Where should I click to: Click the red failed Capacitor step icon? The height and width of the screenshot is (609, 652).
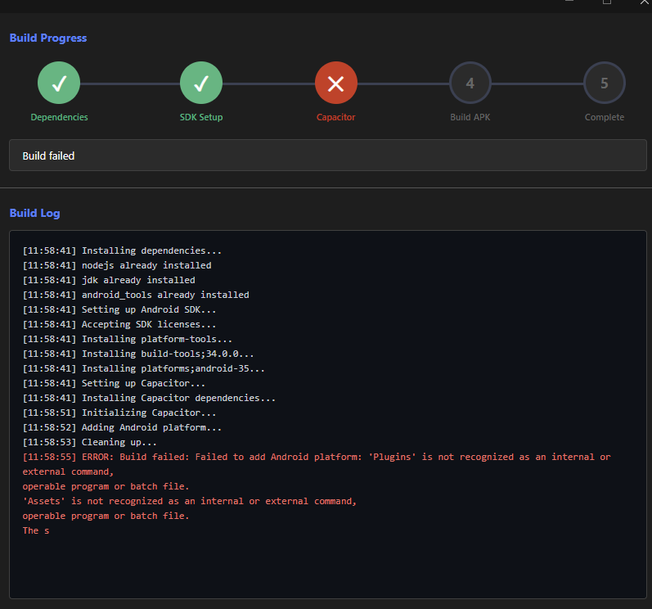(336, 83)
